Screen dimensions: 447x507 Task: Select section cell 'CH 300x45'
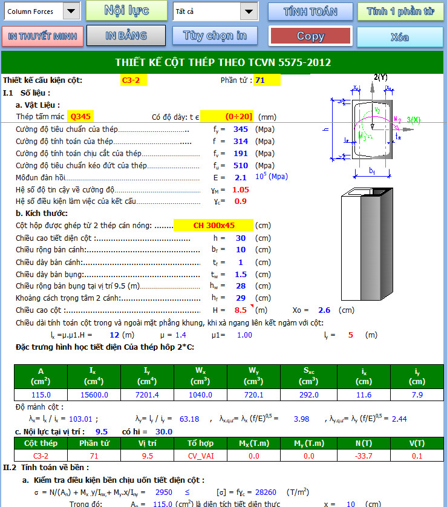click(x=214, y=226)
